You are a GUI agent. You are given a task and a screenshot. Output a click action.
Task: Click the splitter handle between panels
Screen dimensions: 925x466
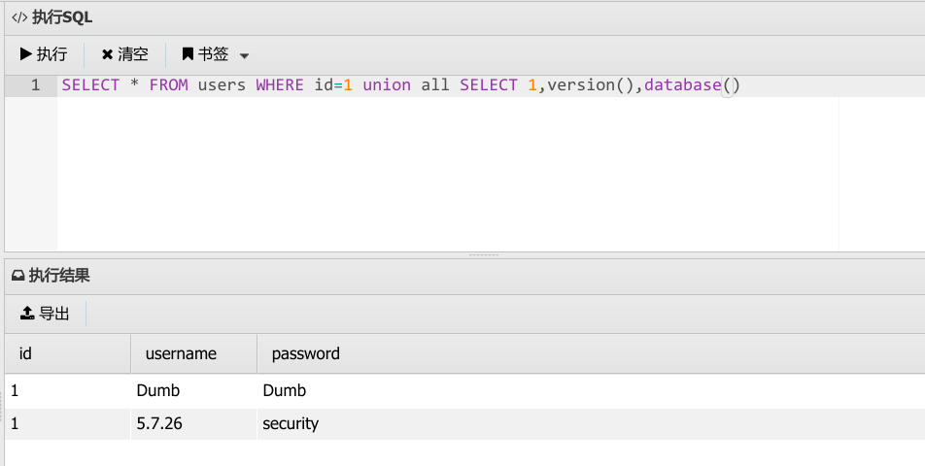[483, 255]
